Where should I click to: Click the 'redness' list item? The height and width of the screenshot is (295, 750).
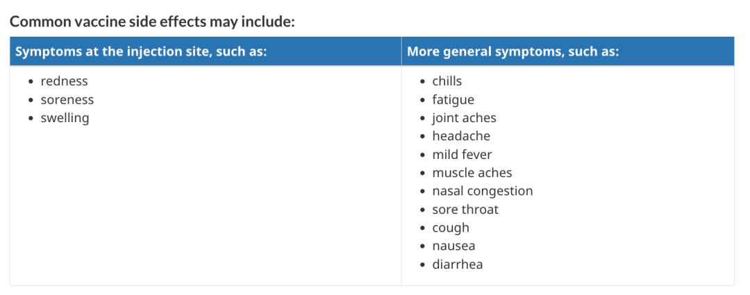pyautogui.click(x=64, y=81)
